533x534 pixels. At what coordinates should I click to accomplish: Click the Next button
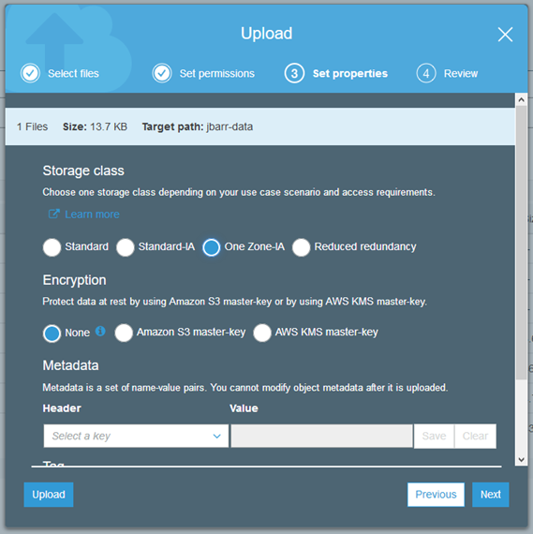click(491, 495)
